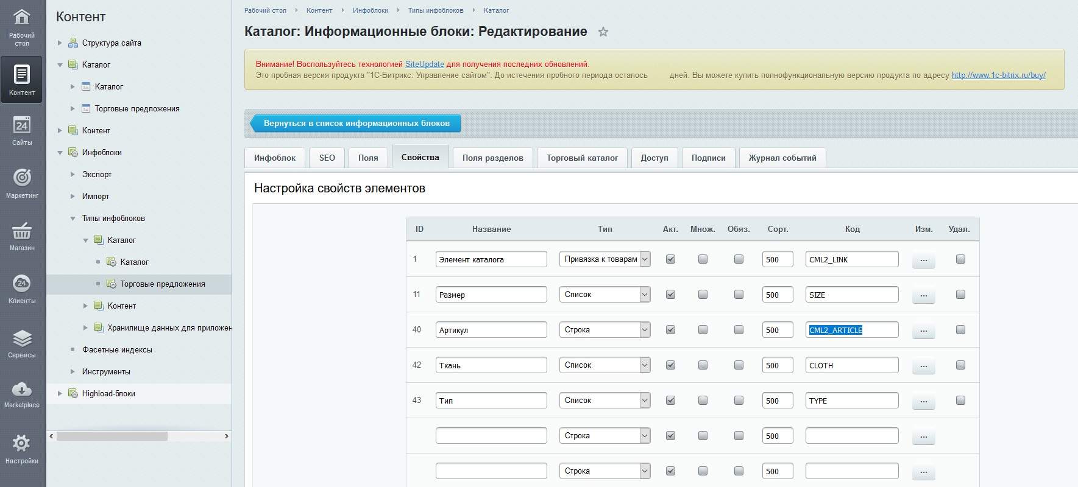The height and width of the screenshot is (487, 1078).
Task: Mark Ткань property for deletion
Action: pyautogui.click(x=960, y=365)
